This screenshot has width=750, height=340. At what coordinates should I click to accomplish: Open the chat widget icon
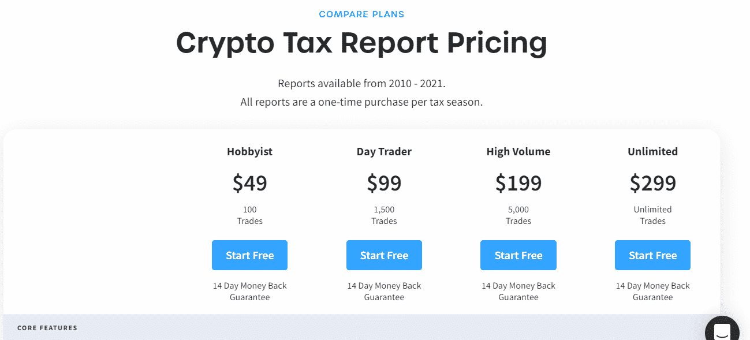722,331
